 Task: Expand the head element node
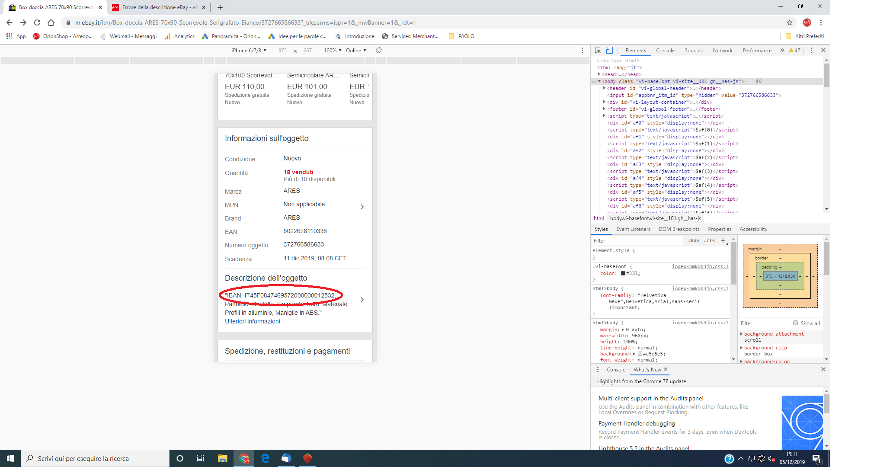tap(599, 74)
